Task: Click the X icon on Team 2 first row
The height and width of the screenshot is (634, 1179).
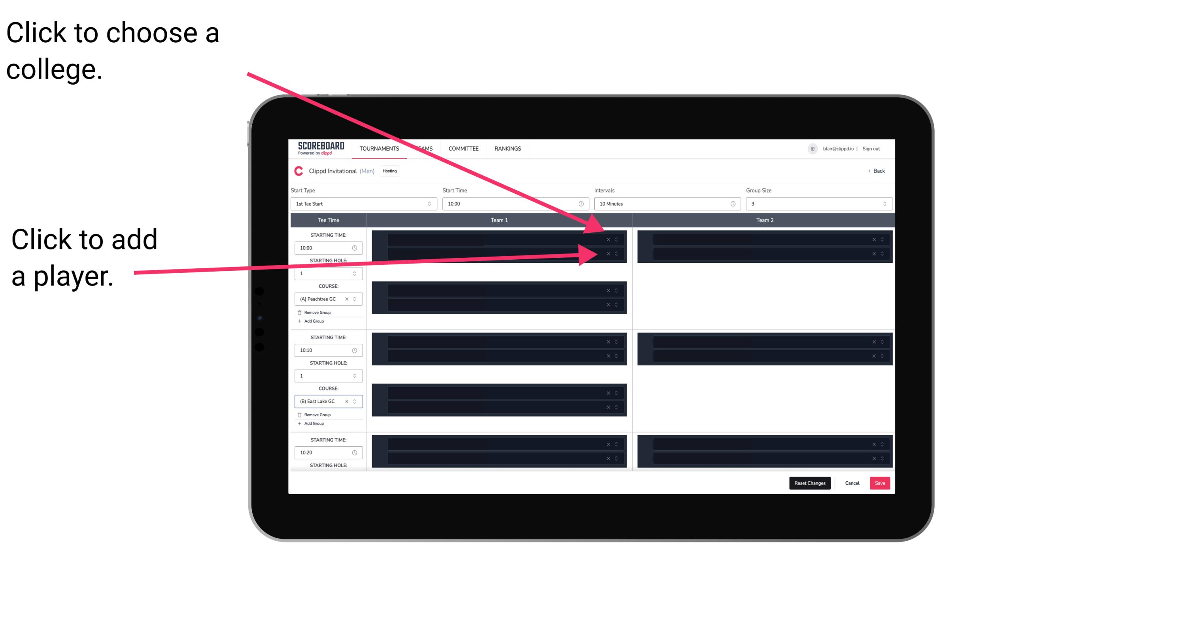Action: click(873, 240)
